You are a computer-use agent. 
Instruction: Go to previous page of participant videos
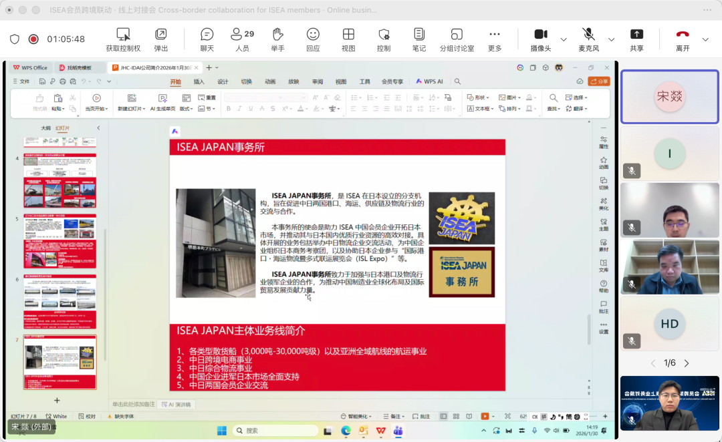653,363
